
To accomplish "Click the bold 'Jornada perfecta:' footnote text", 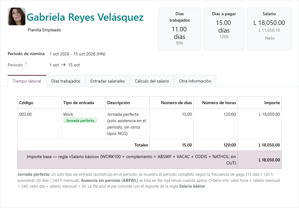I will click(x=34, y=174).
